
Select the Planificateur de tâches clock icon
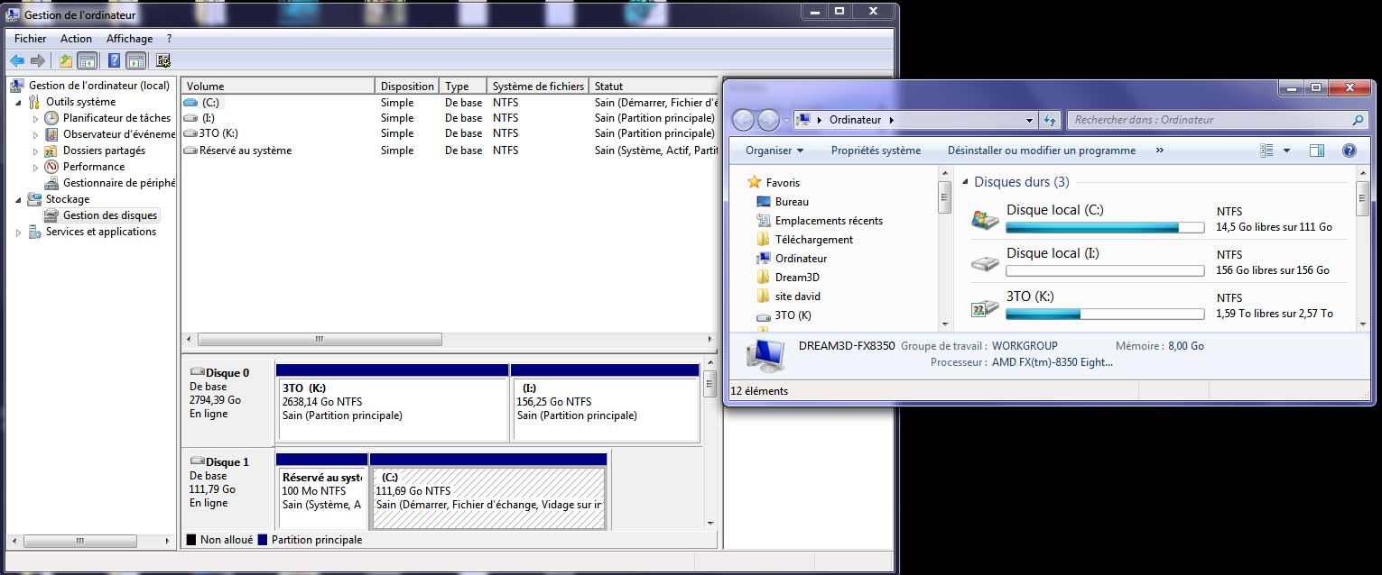(51, 118)
